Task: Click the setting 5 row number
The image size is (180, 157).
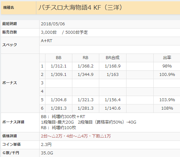Action: (42, 100)
